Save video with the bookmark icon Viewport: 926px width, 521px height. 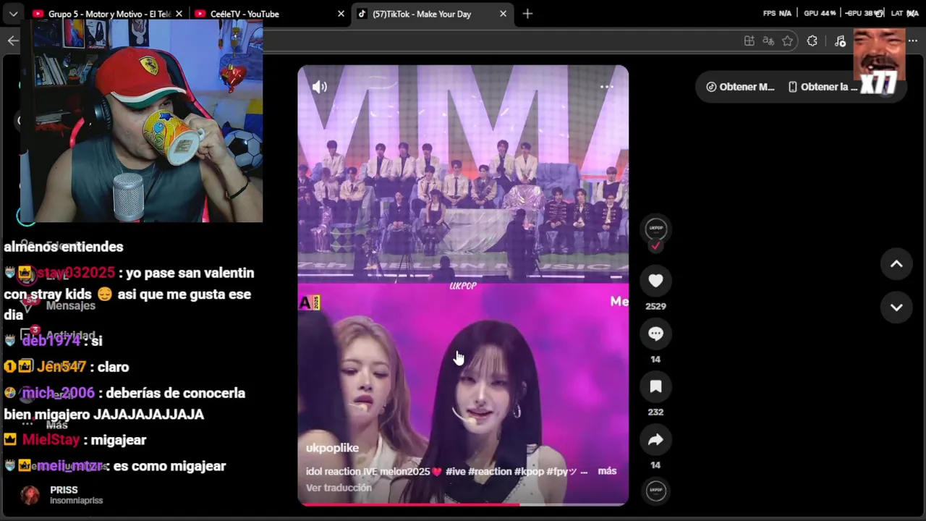point(655,386)
